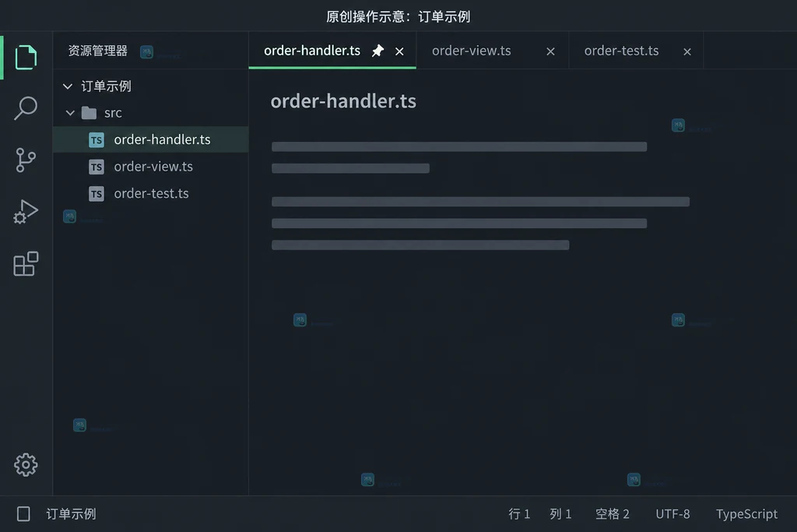
Task: Click the 行 1 line indicator
Action: [519, 513]
